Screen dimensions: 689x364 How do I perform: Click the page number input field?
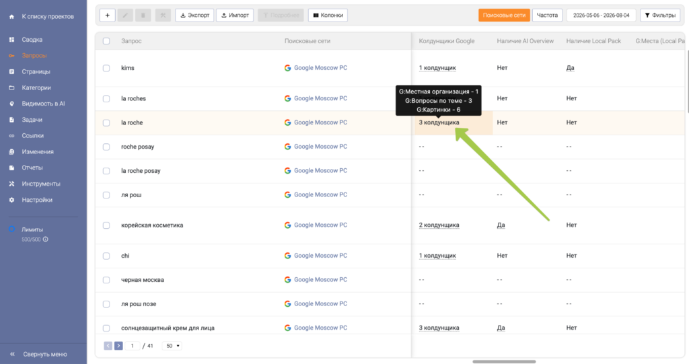(x=133, y=346)
